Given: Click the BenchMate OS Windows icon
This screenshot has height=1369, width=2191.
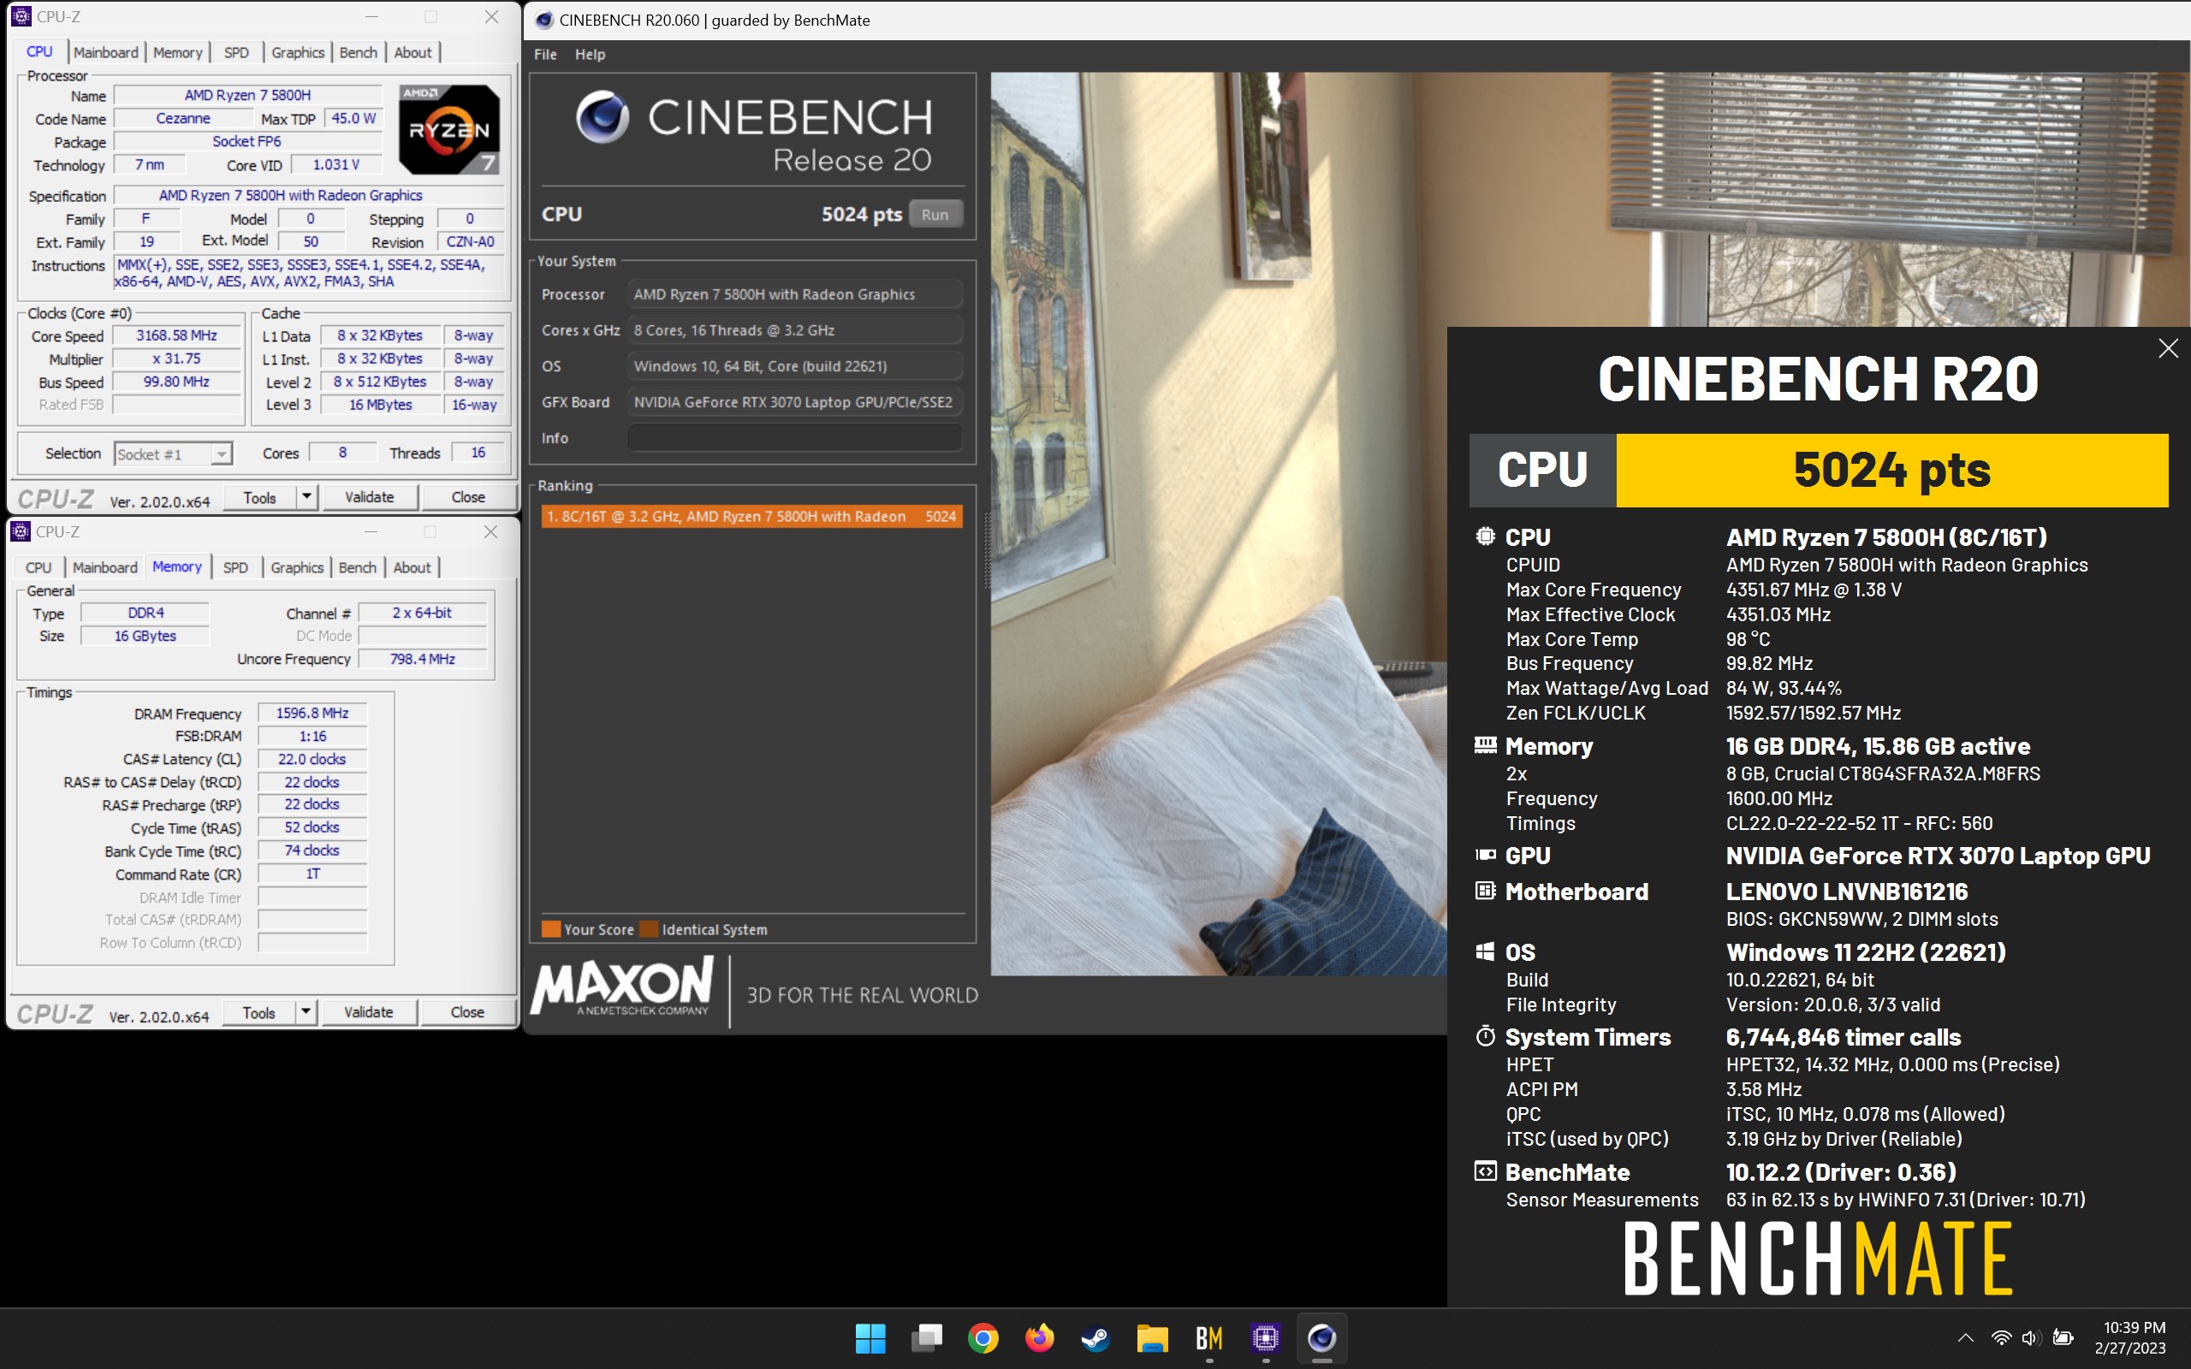Looking at the screenshot, I should [x=1485, y=951].
